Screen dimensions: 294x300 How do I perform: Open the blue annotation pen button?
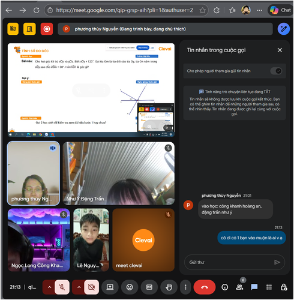point(284,29)
